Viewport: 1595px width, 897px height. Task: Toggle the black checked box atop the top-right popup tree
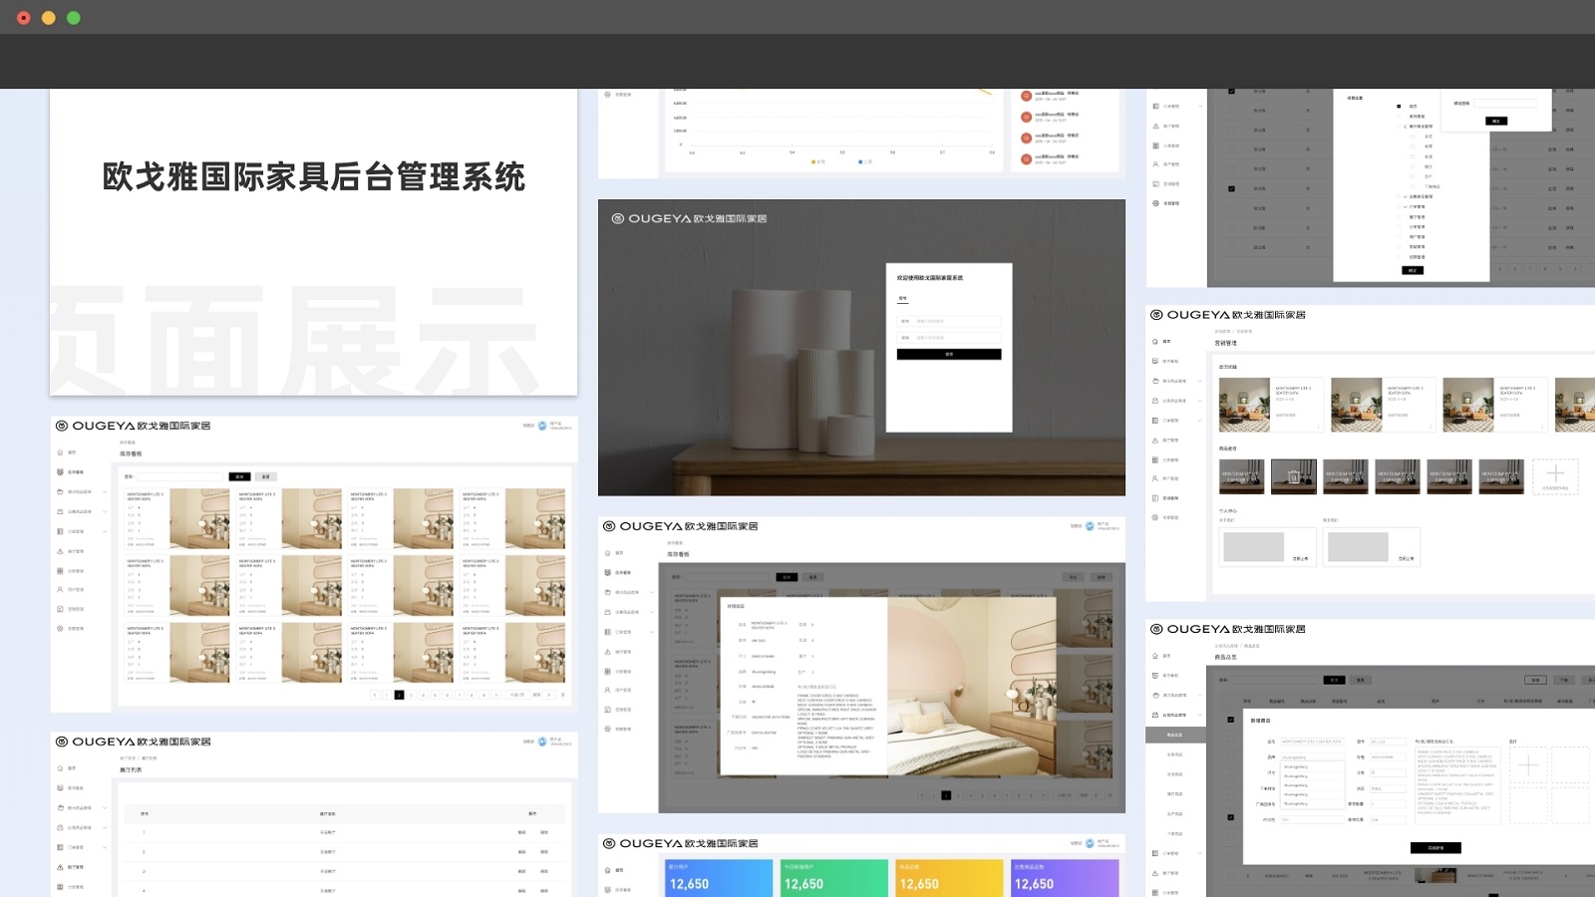coord(1399,106)
